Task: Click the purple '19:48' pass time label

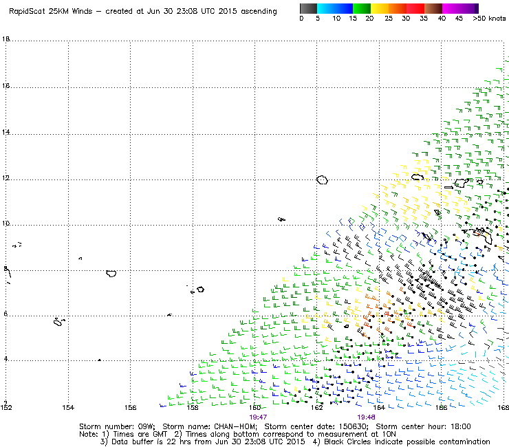Action: tap(366, 417)
